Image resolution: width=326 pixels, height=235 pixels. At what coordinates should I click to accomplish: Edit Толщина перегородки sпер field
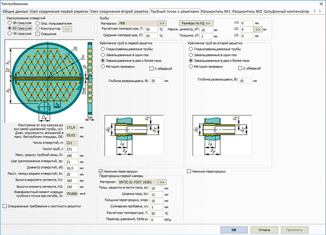tap(156, 201)
